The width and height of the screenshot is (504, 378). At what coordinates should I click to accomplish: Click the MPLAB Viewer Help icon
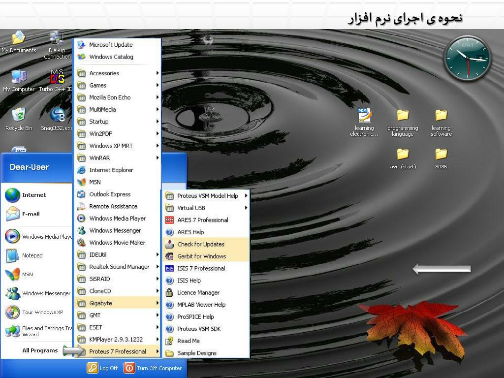click(169, 305)
